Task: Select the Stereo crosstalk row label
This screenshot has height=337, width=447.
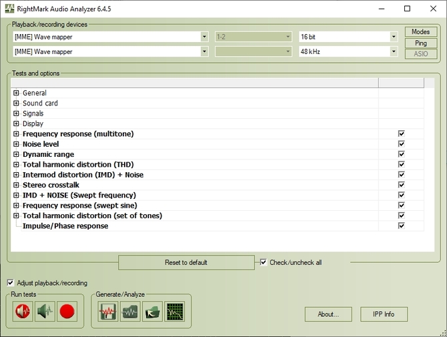Action: (51, 185)
